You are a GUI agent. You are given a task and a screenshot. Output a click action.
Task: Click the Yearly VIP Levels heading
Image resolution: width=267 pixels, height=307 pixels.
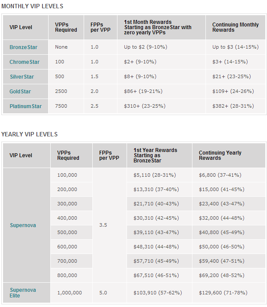(x=29, y=134)
